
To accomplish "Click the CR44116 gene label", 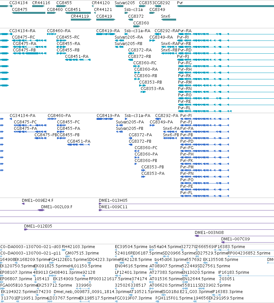I will click(x=41, y=3).
